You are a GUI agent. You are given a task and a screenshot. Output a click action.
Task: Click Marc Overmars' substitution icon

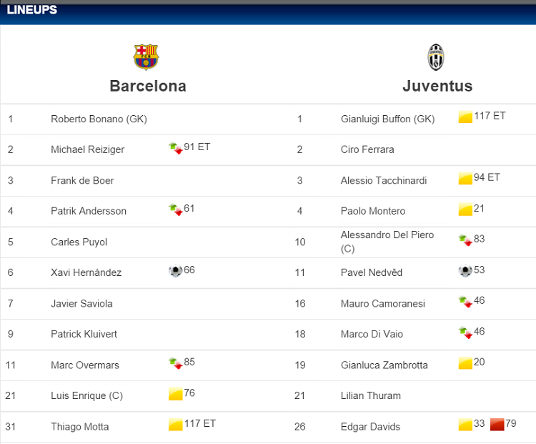click(175, 363)
